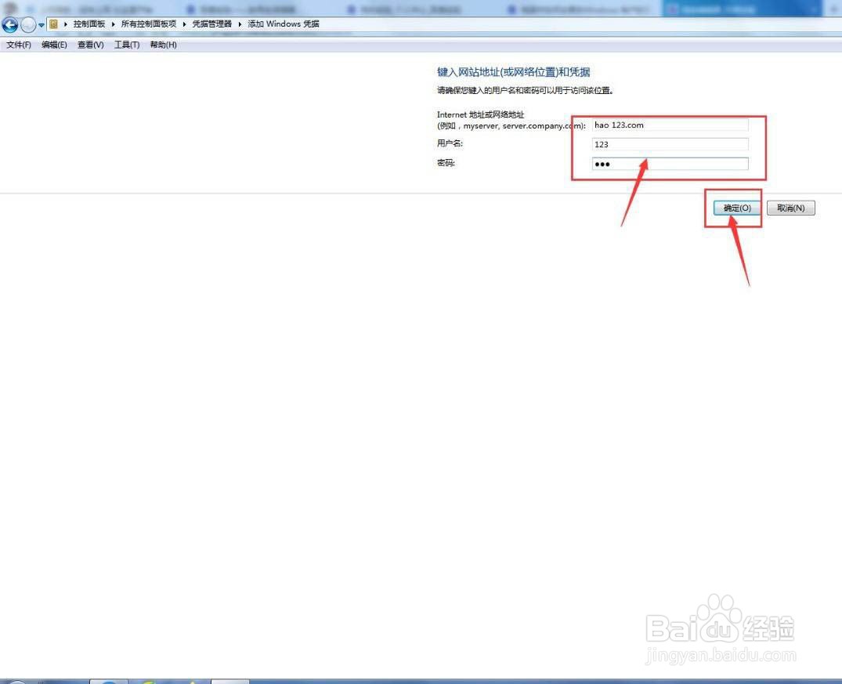Open the 工具(T) menu
This screenshot has width=842, height=684.
[127, 45]
